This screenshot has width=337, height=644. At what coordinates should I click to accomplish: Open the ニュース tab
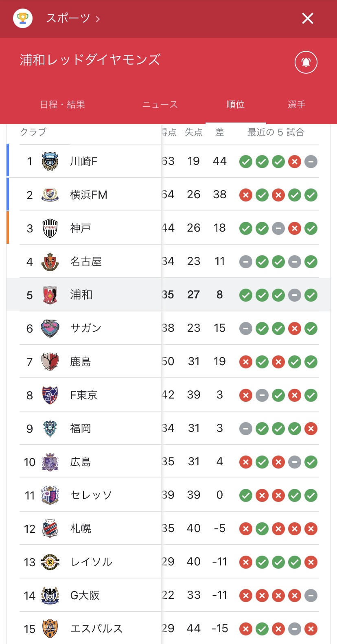coord(160,105)
